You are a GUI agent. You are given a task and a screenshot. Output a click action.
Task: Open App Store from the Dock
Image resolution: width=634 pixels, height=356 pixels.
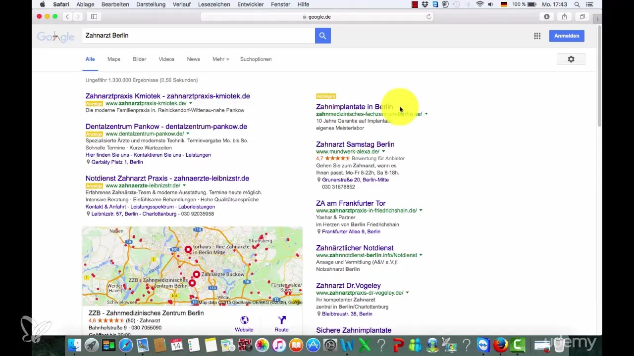(313, 345)
